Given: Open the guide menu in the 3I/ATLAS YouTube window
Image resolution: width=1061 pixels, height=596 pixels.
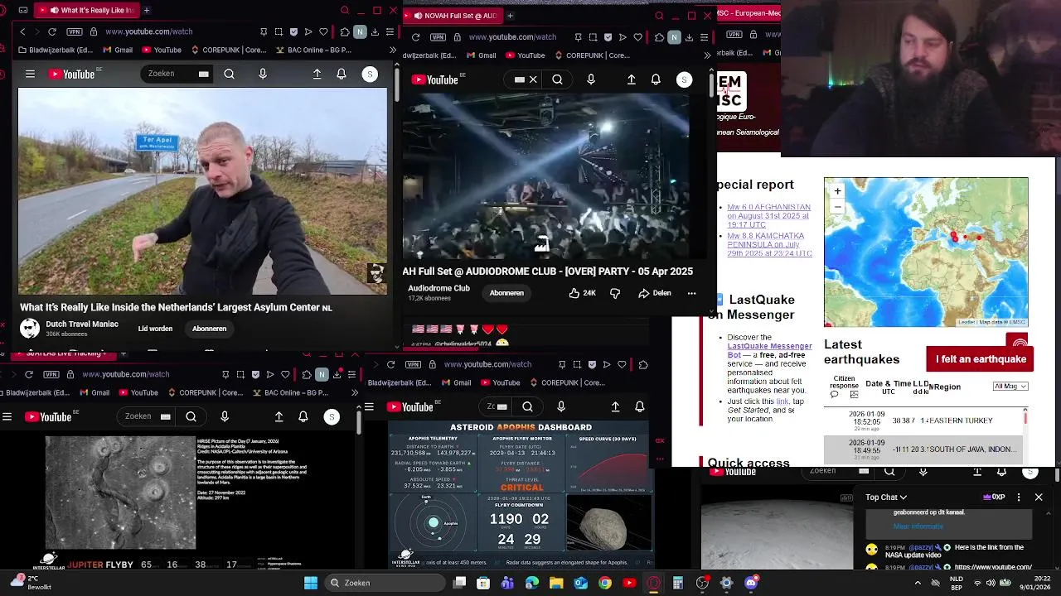Looking at the screenshot, I should 7,416.
